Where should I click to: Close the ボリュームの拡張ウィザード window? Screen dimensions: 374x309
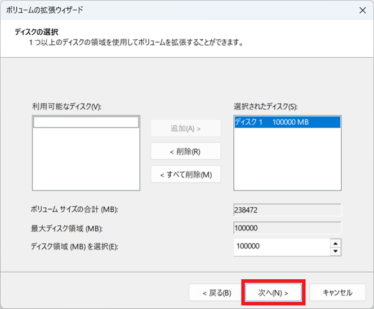point(361,10)
